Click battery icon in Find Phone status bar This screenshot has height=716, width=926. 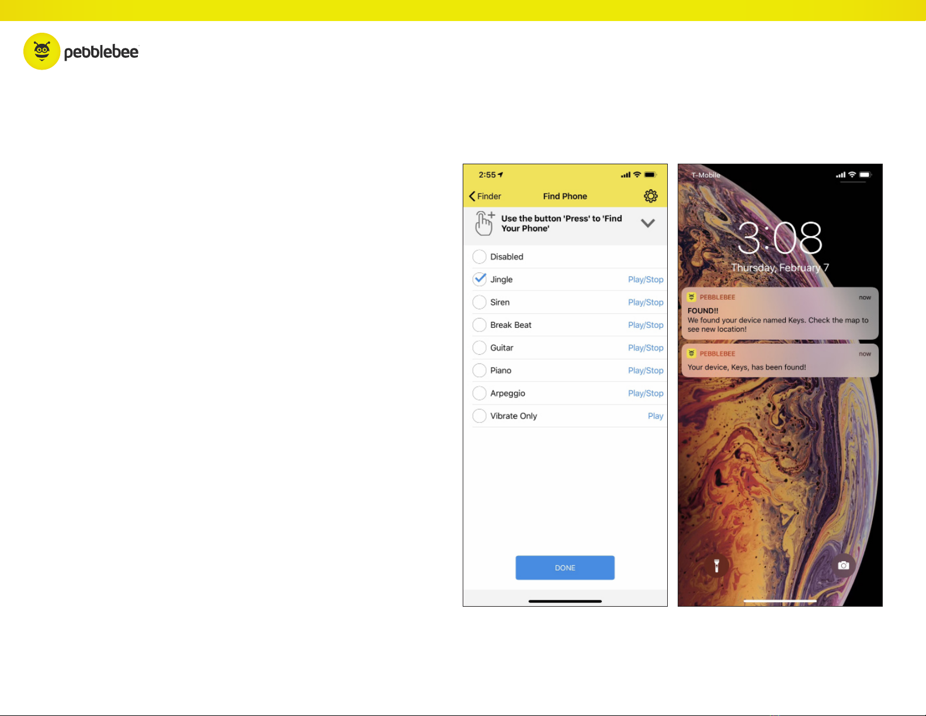coord(651,175)
